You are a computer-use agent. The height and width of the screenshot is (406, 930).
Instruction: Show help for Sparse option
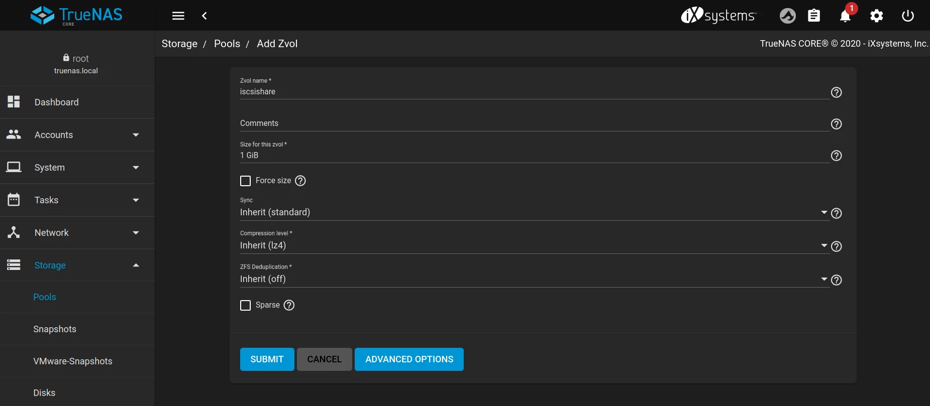(x=289, y=305)
